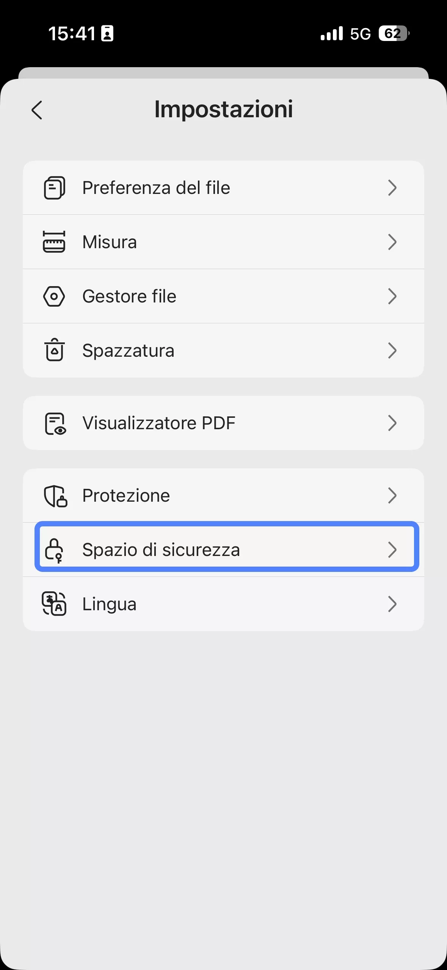447x970 pixels.
Task: Click the Gestore file hexagon icon
Action: 54,296
